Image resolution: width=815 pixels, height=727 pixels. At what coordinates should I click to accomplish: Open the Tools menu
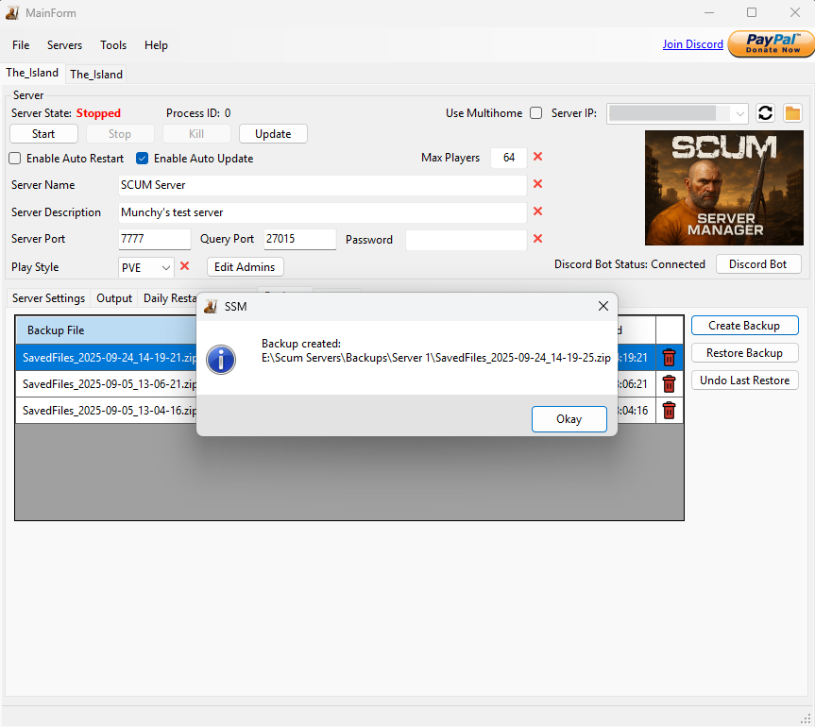pos(113,45)
